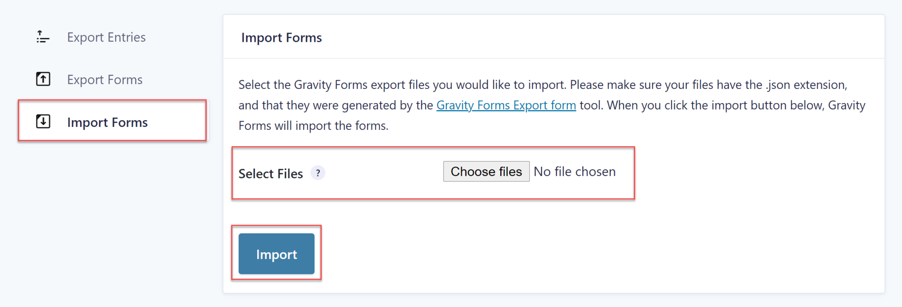Switch to the Export Entries section
The height and width of the screenshot is (307, 902).
click(x=106, y=37)
